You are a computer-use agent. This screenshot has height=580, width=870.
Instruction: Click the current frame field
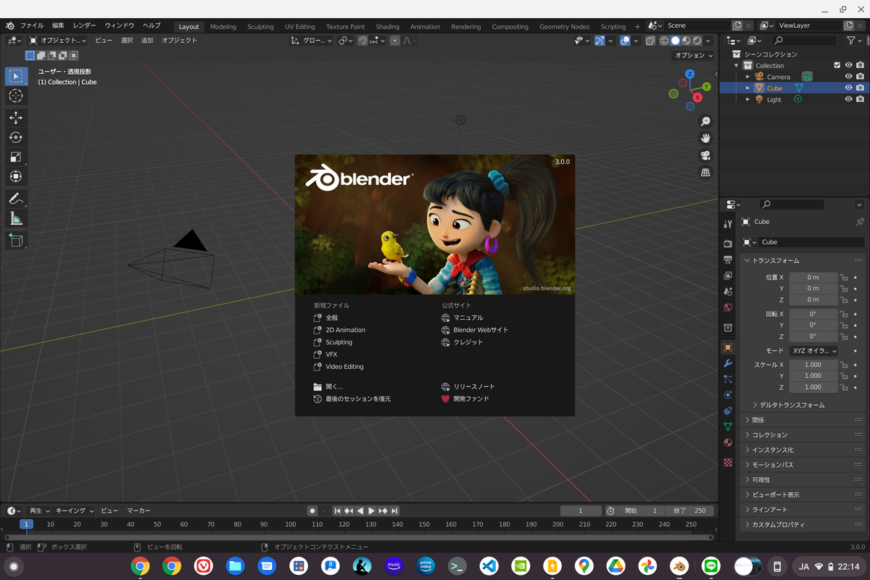click(581, 511)
